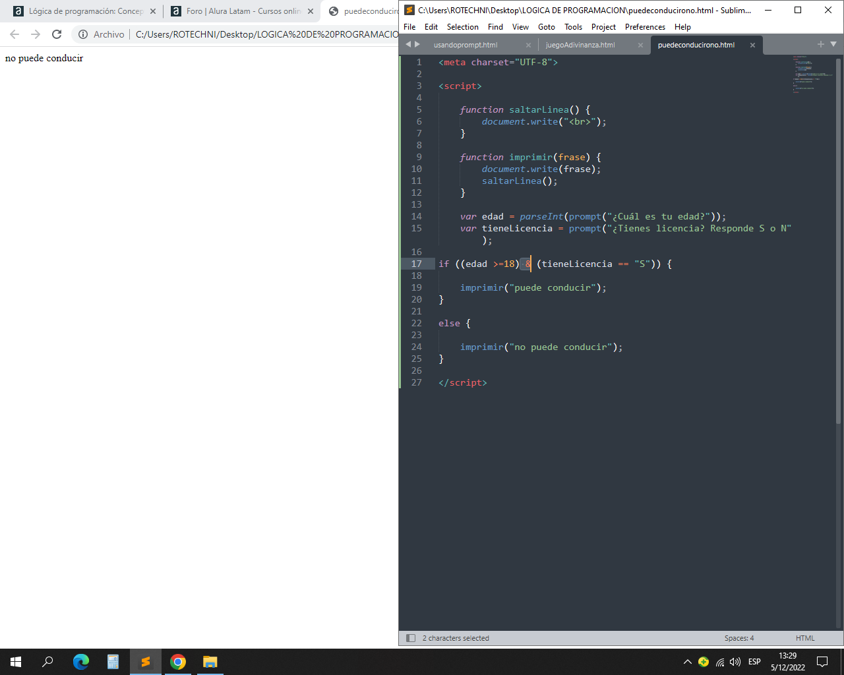Click next tab arrow in Sublime
The image size is (844, 675).
point(417,44)
